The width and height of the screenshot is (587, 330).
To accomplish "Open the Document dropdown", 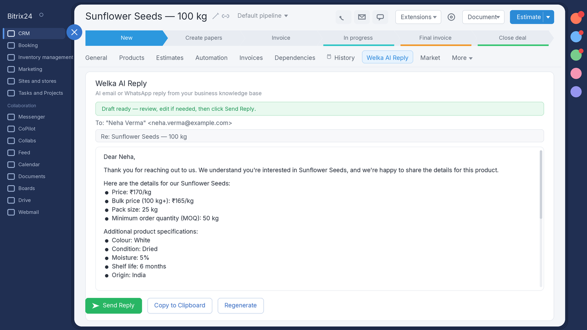I will point(483,17).
